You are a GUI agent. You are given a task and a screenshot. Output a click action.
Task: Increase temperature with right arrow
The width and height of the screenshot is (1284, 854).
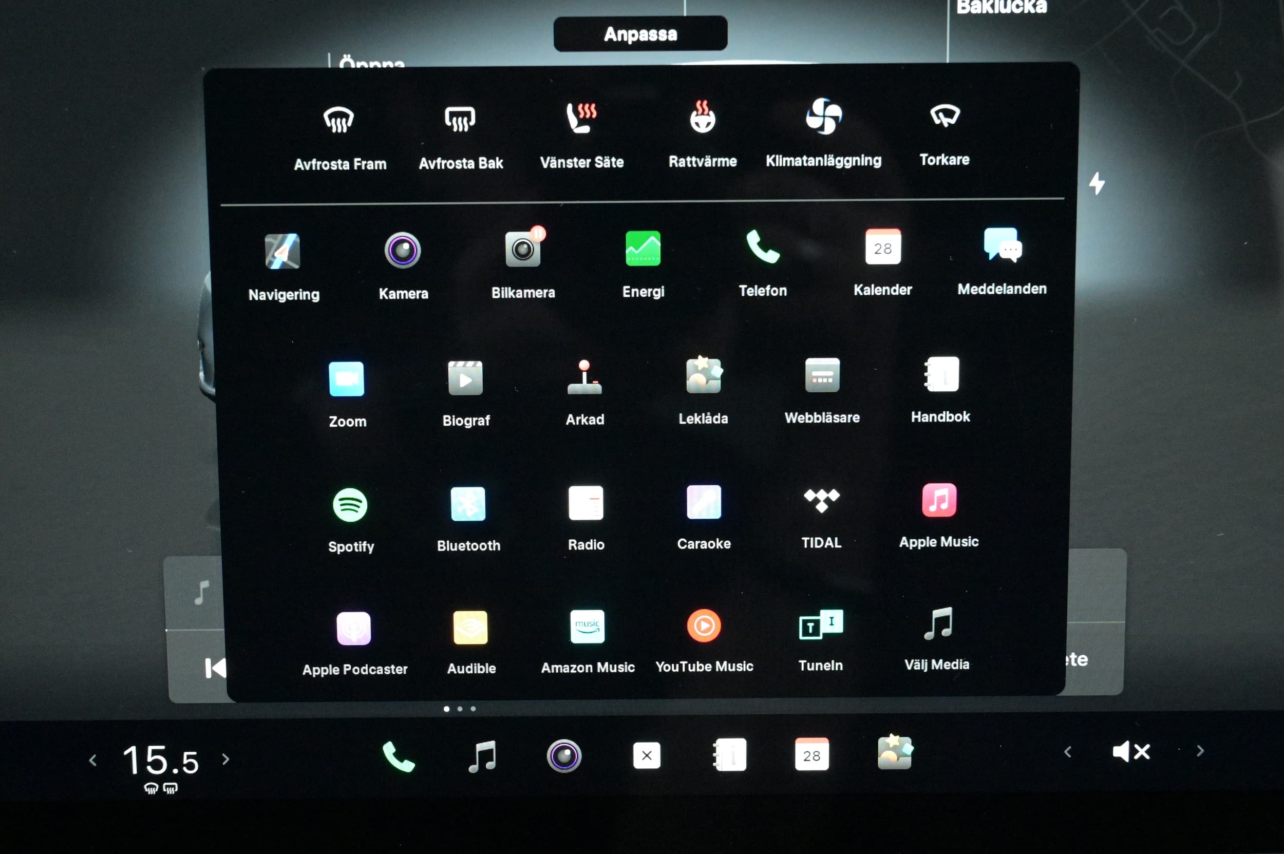click(225, 759)
